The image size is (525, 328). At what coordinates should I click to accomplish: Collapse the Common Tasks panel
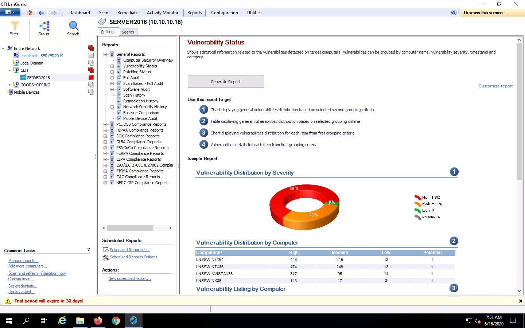[x=89, y=250]
